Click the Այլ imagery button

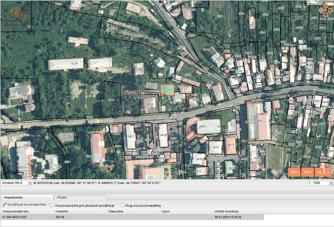point(319,172)
